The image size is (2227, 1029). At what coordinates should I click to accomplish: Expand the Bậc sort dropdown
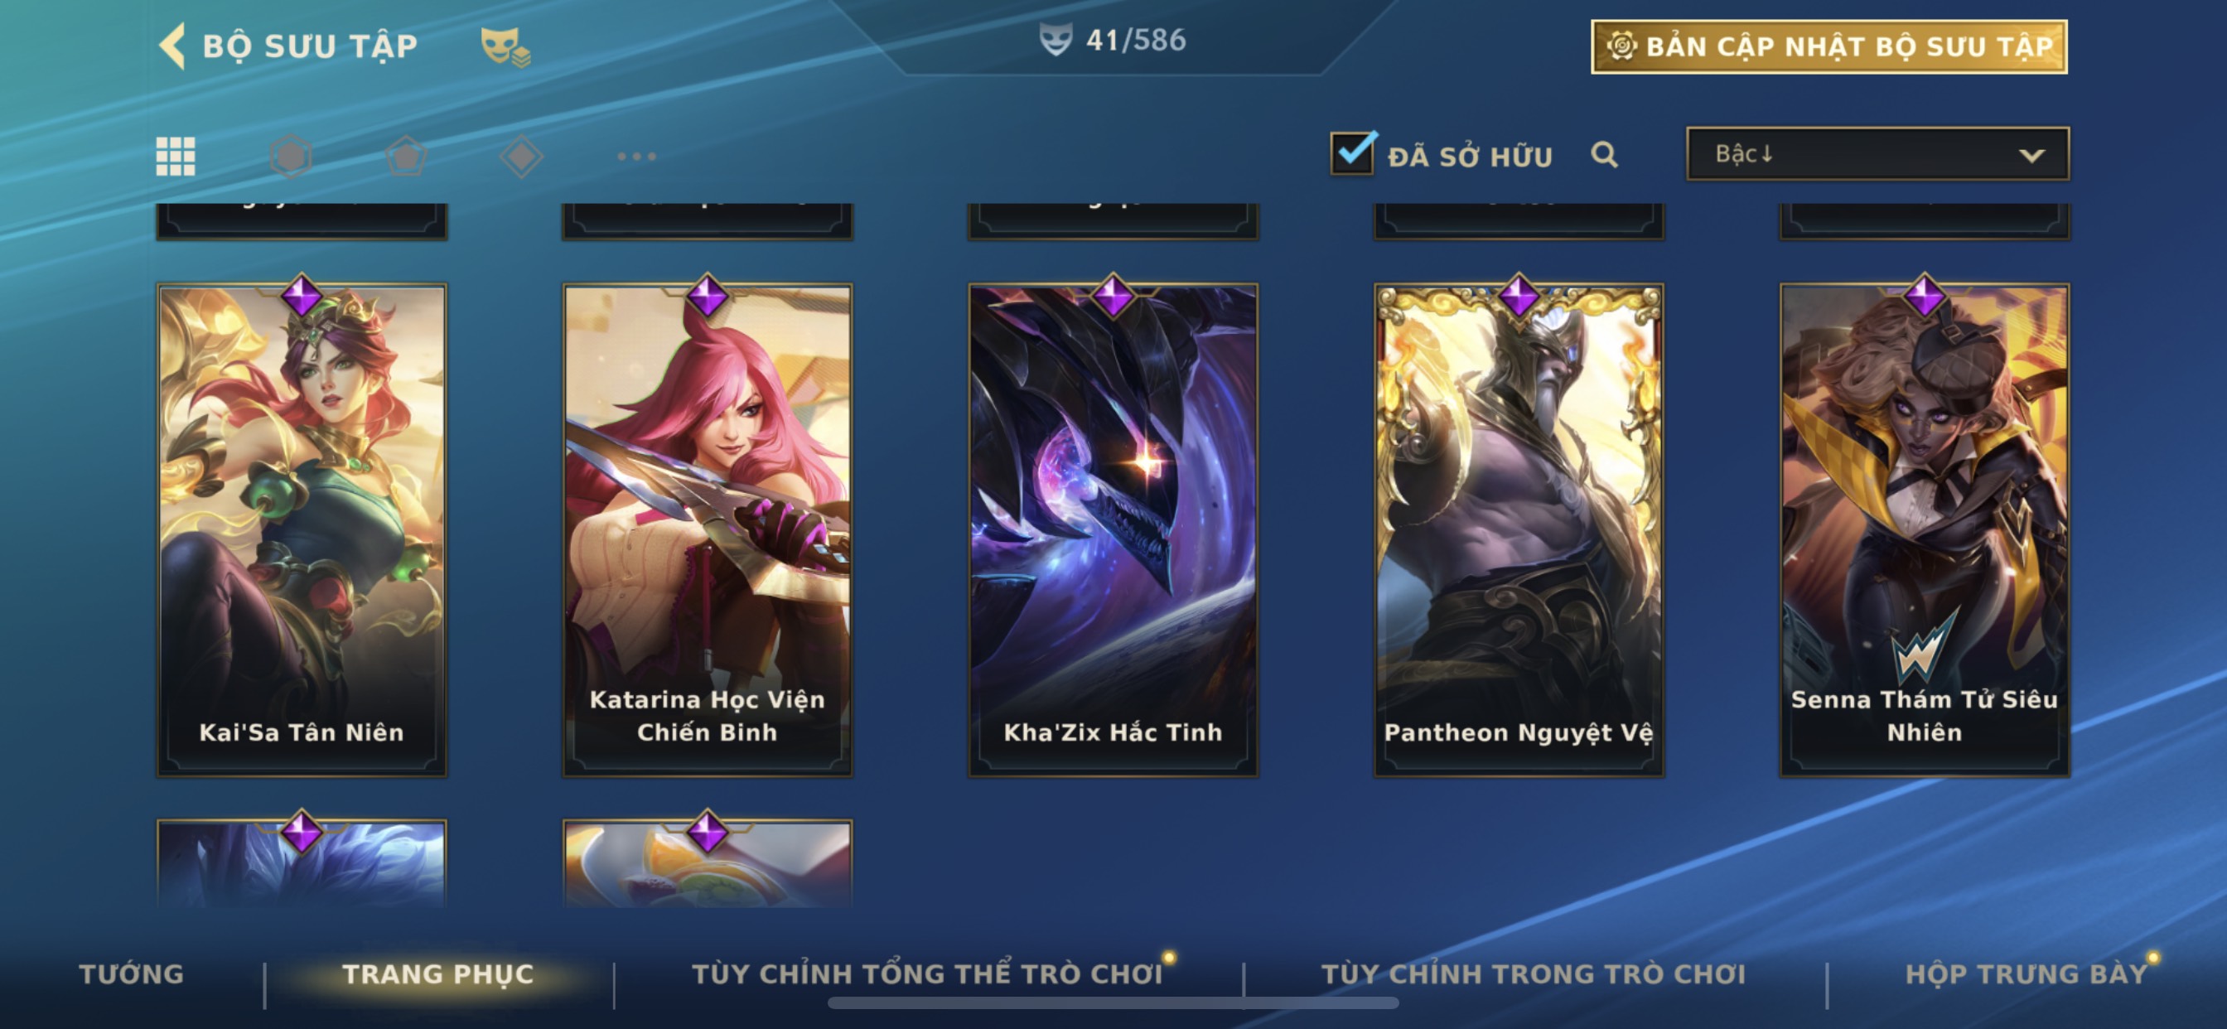point(1877,154)
